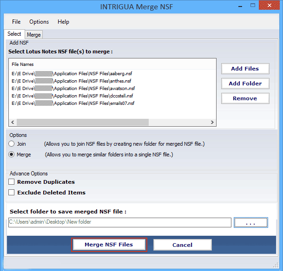
Task: Select the anthes.nsf file entry
Action: tap(72, 81)
